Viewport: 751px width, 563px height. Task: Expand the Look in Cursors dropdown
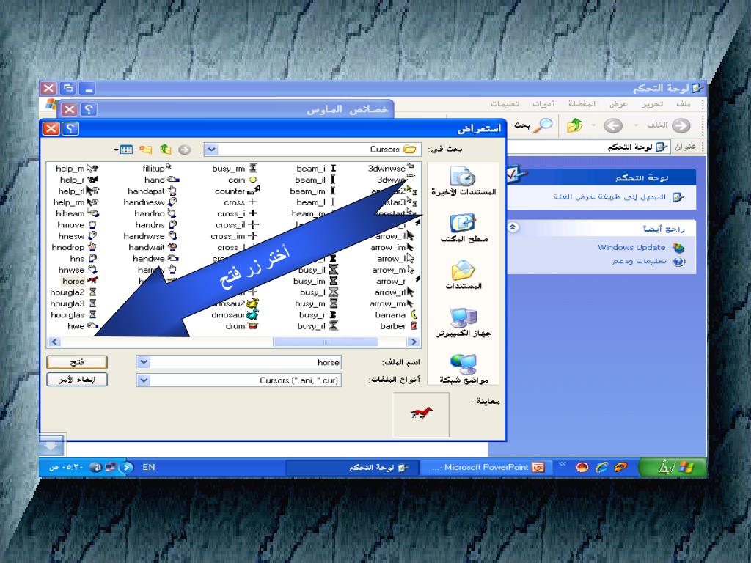[211, 150]
